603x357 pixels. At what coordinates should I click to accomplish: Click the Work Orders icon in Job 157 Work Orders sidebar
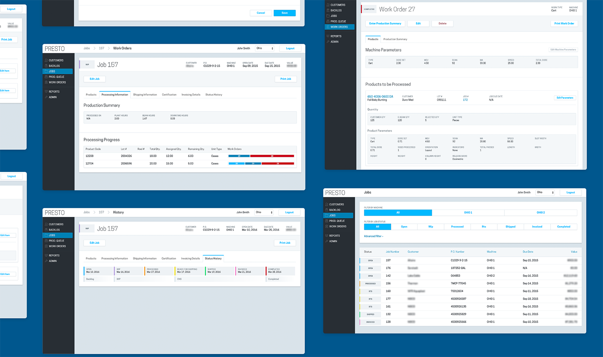[47, 82]
